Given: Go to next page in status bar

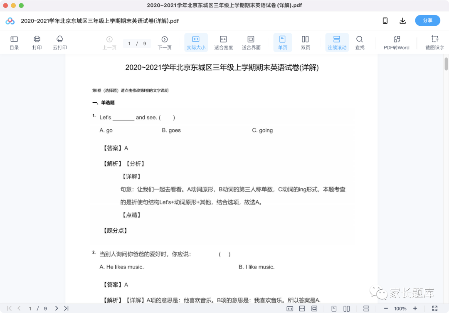Looking at the screenshot, I should click(x=57, y=308).
